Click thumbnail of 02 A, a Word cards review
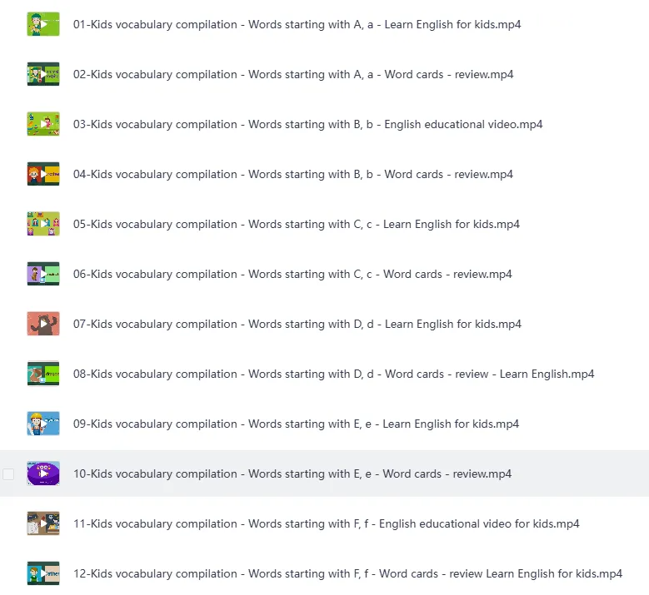 [x=43, y=74]
